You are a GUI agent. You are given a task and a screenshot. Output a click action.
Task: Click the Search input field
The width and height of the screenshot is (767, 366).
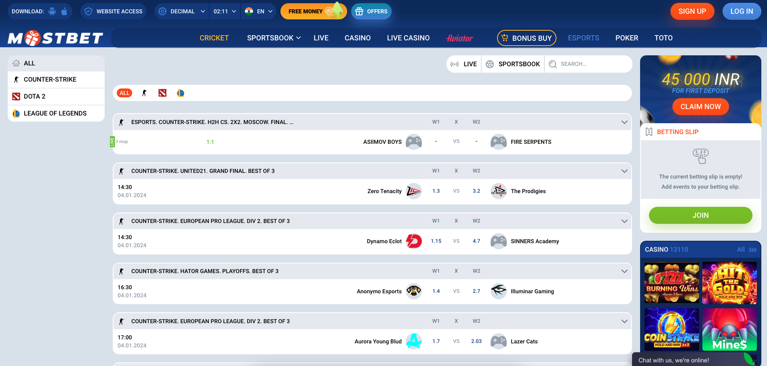pyautogui.click(x=588, y=64)
